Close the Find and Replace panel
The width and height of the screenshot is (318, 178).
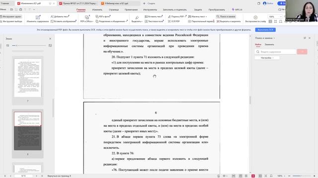click(x=310, y=38)
